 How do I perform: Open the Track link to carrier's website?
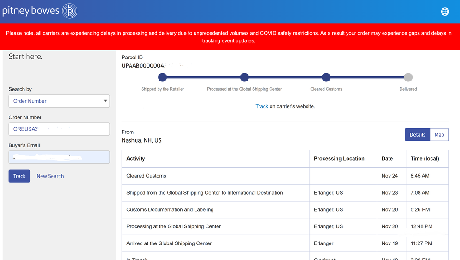[x=262, y=106]
